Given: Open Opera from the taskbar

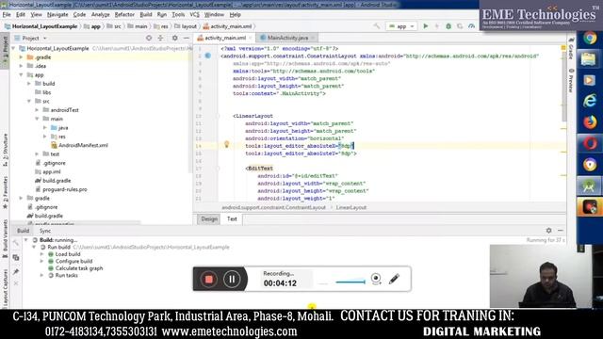Looking at the screenshot, I should click(590, 143).
